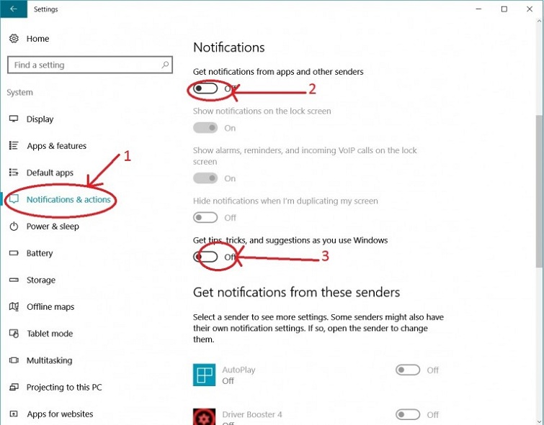
Task: Click the Home gear icon
Action: 14,38
